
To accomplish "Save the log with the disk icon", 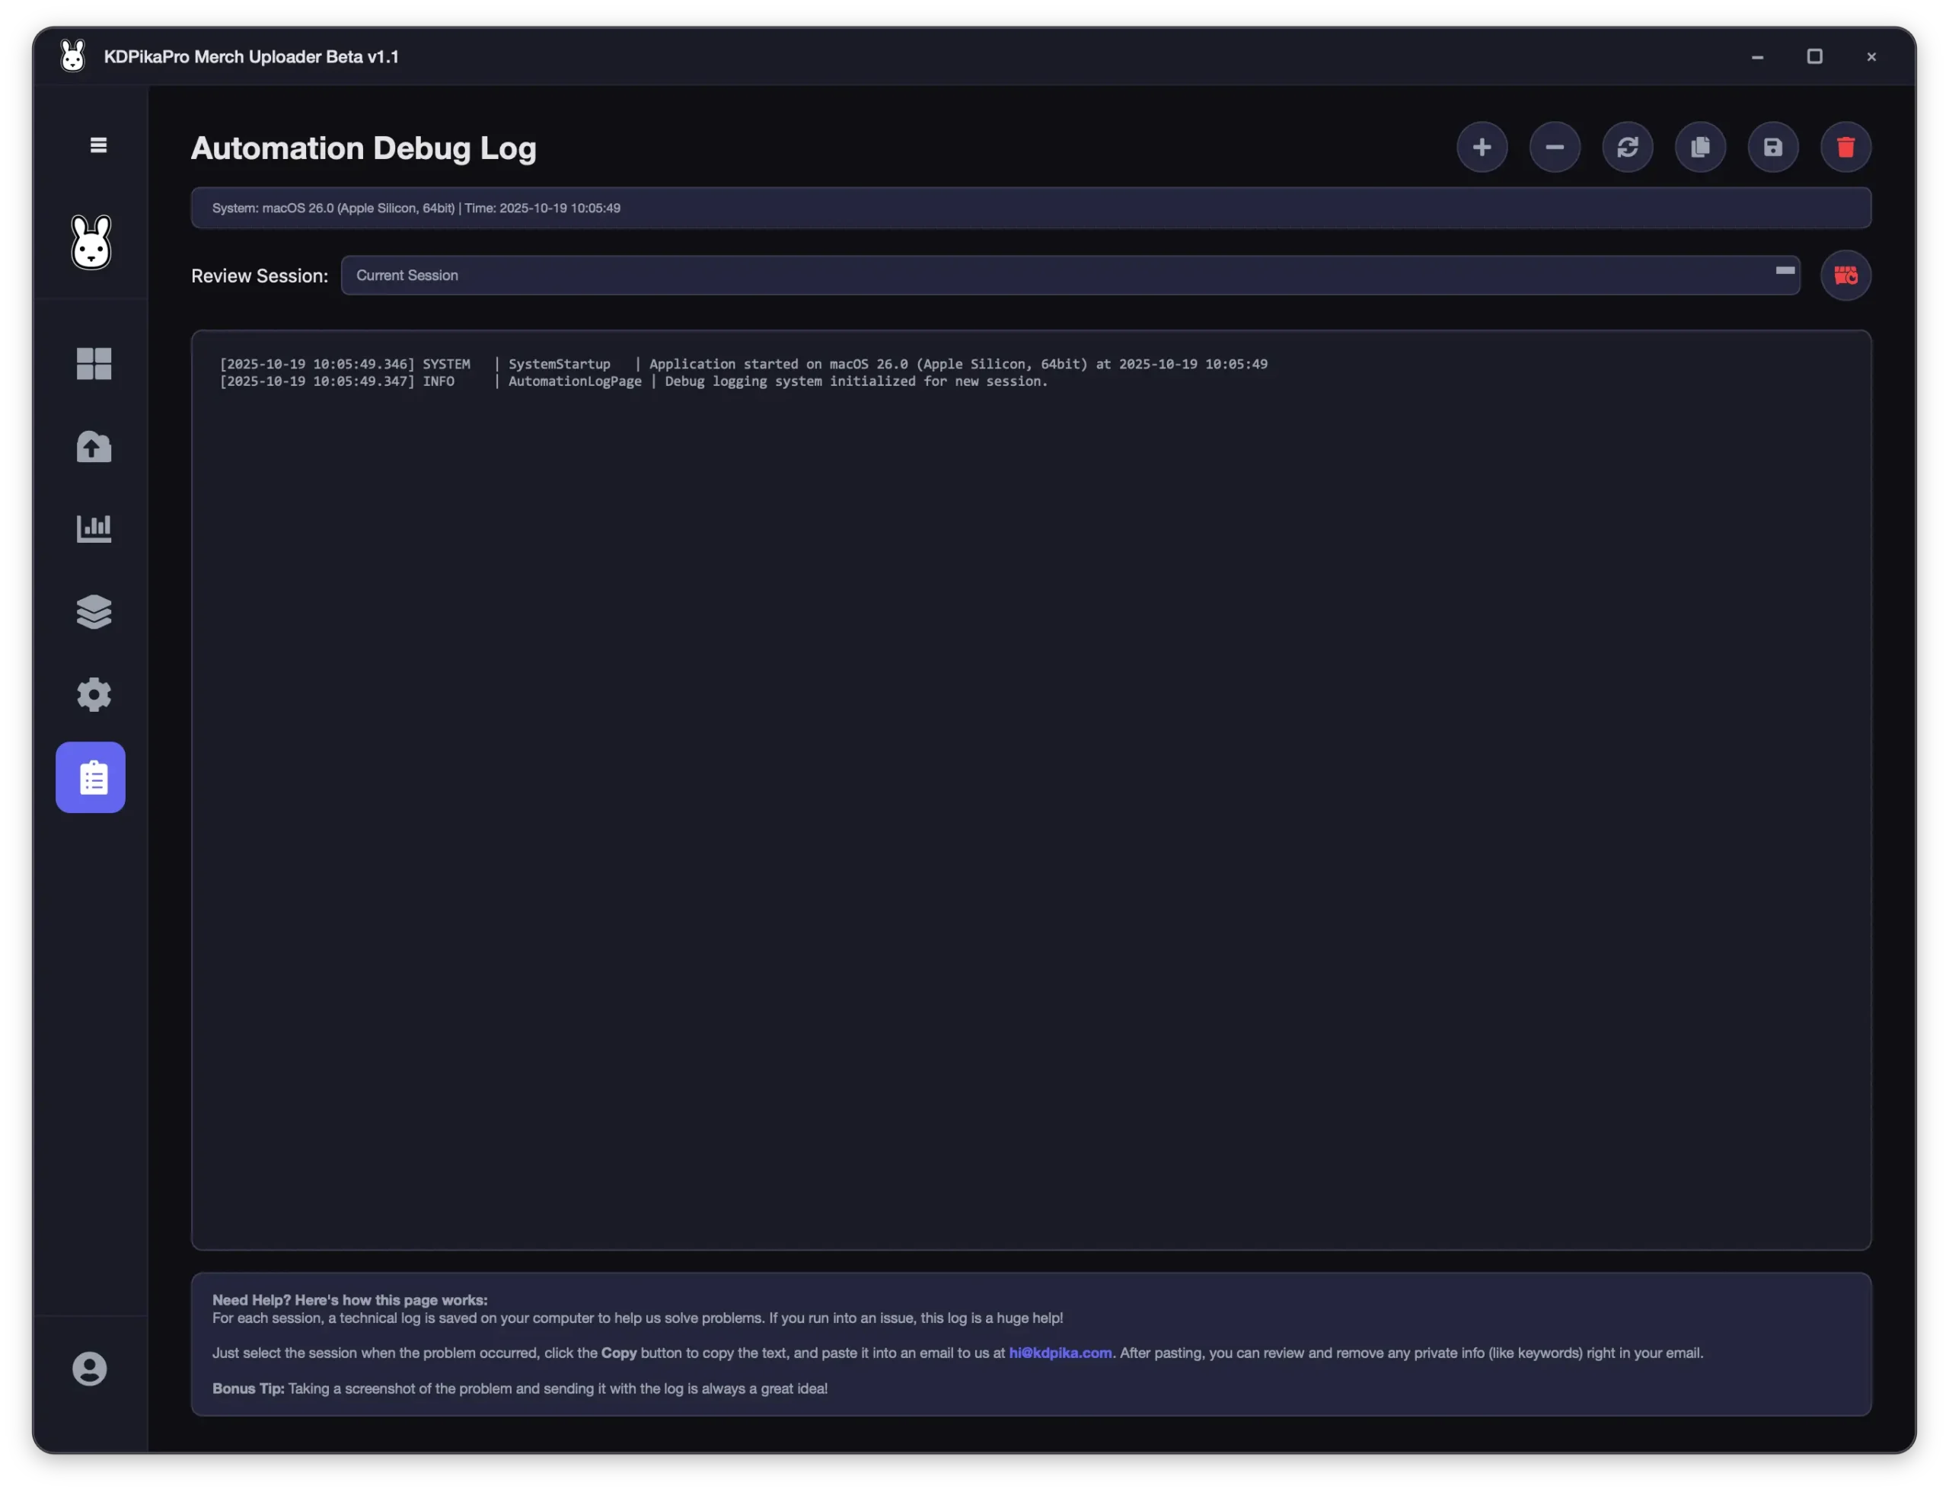I will click(1772, 148).
